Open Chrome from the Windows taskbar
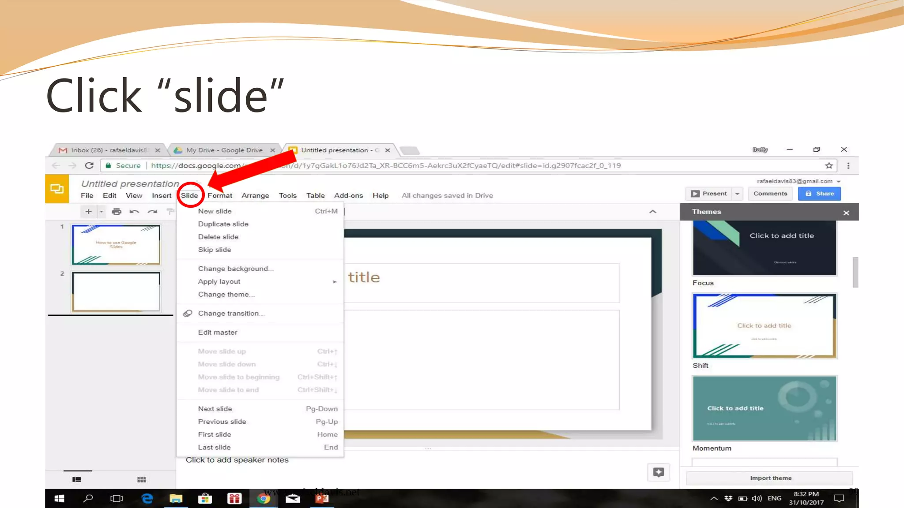Viewport: 904px width, 508px height. point(264,498)
